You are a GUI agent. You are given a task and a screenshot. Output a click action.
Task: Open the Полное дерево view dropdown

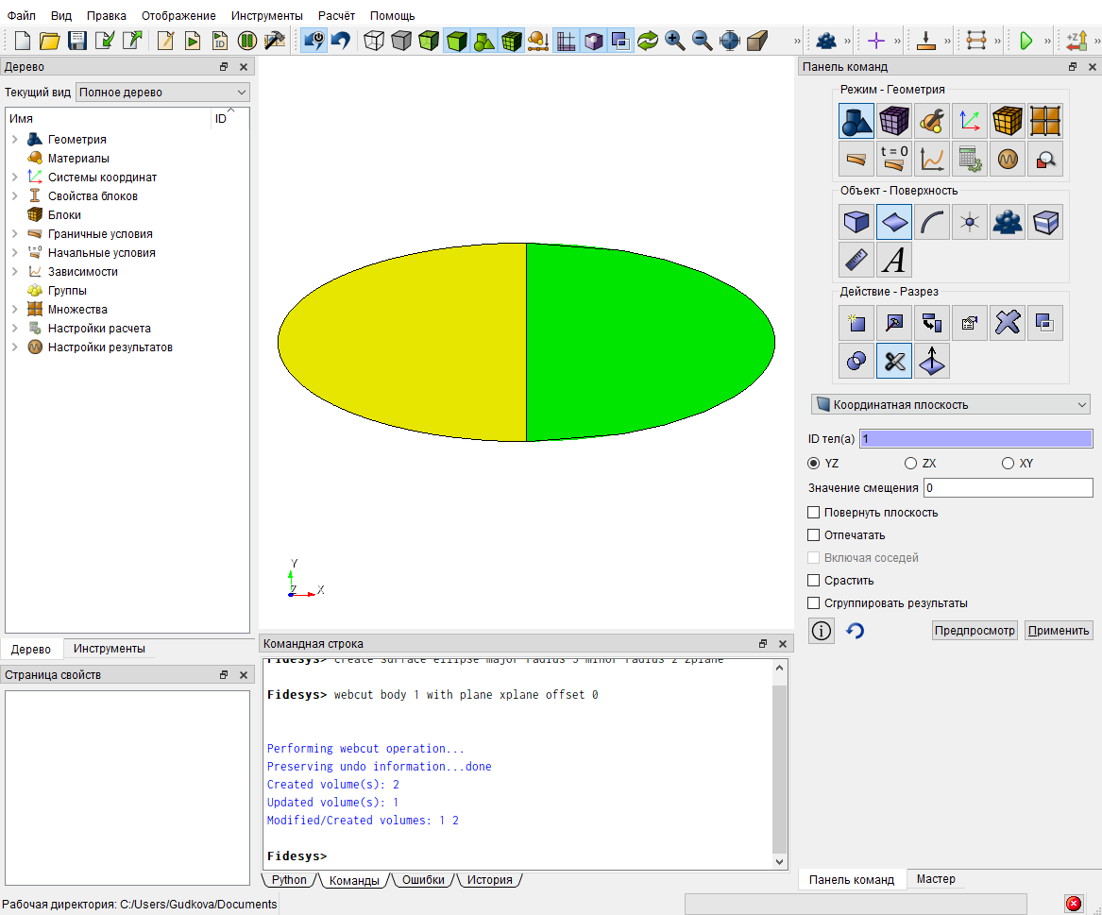pos(162,92)
